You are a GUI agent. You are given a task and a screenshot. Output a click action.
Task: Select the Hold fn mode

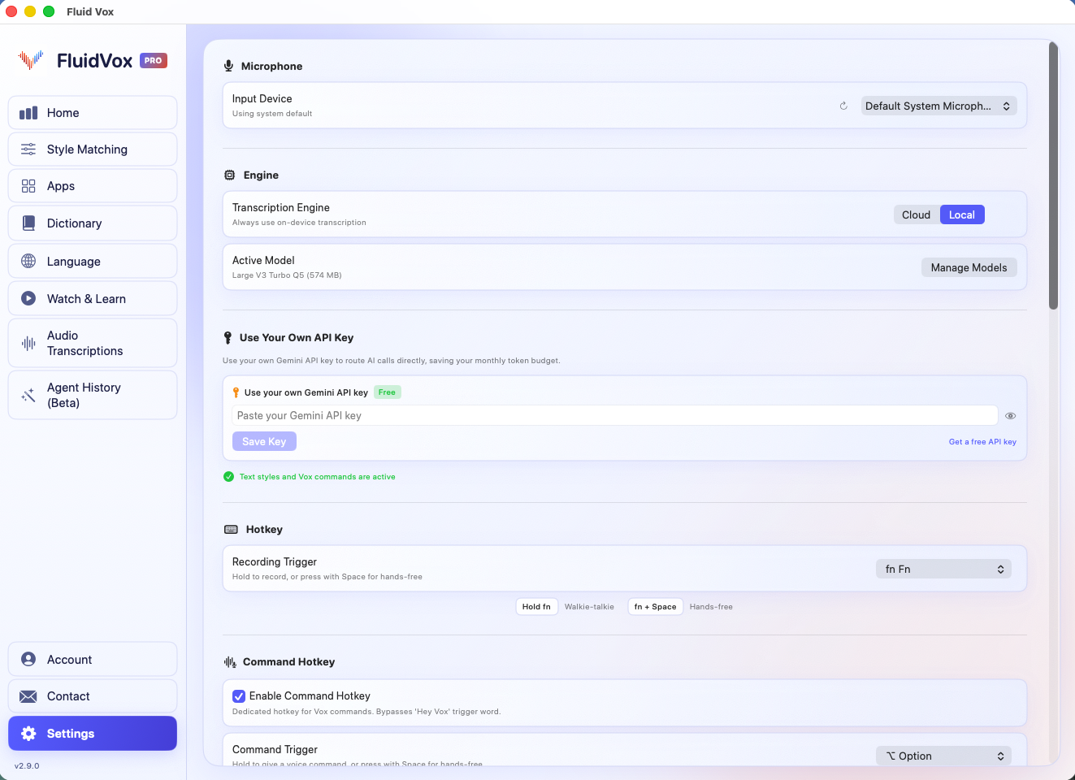(x=536, y=606)
